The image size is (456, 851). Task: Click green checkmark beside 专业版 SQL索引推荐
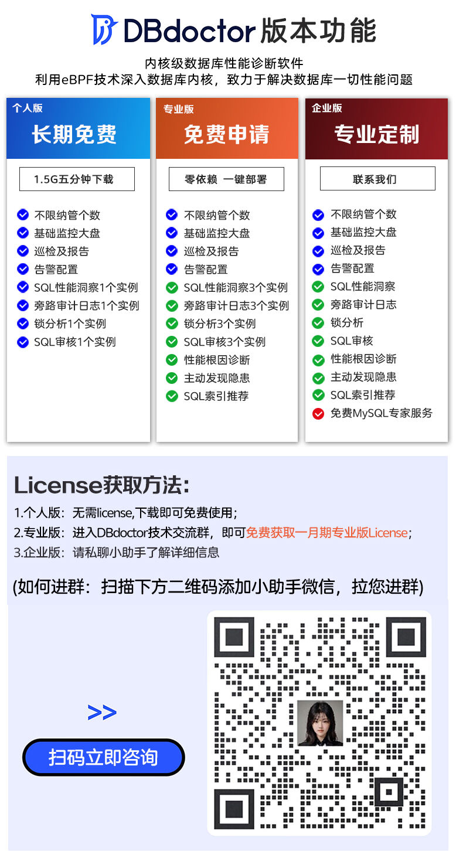(172, 396)
